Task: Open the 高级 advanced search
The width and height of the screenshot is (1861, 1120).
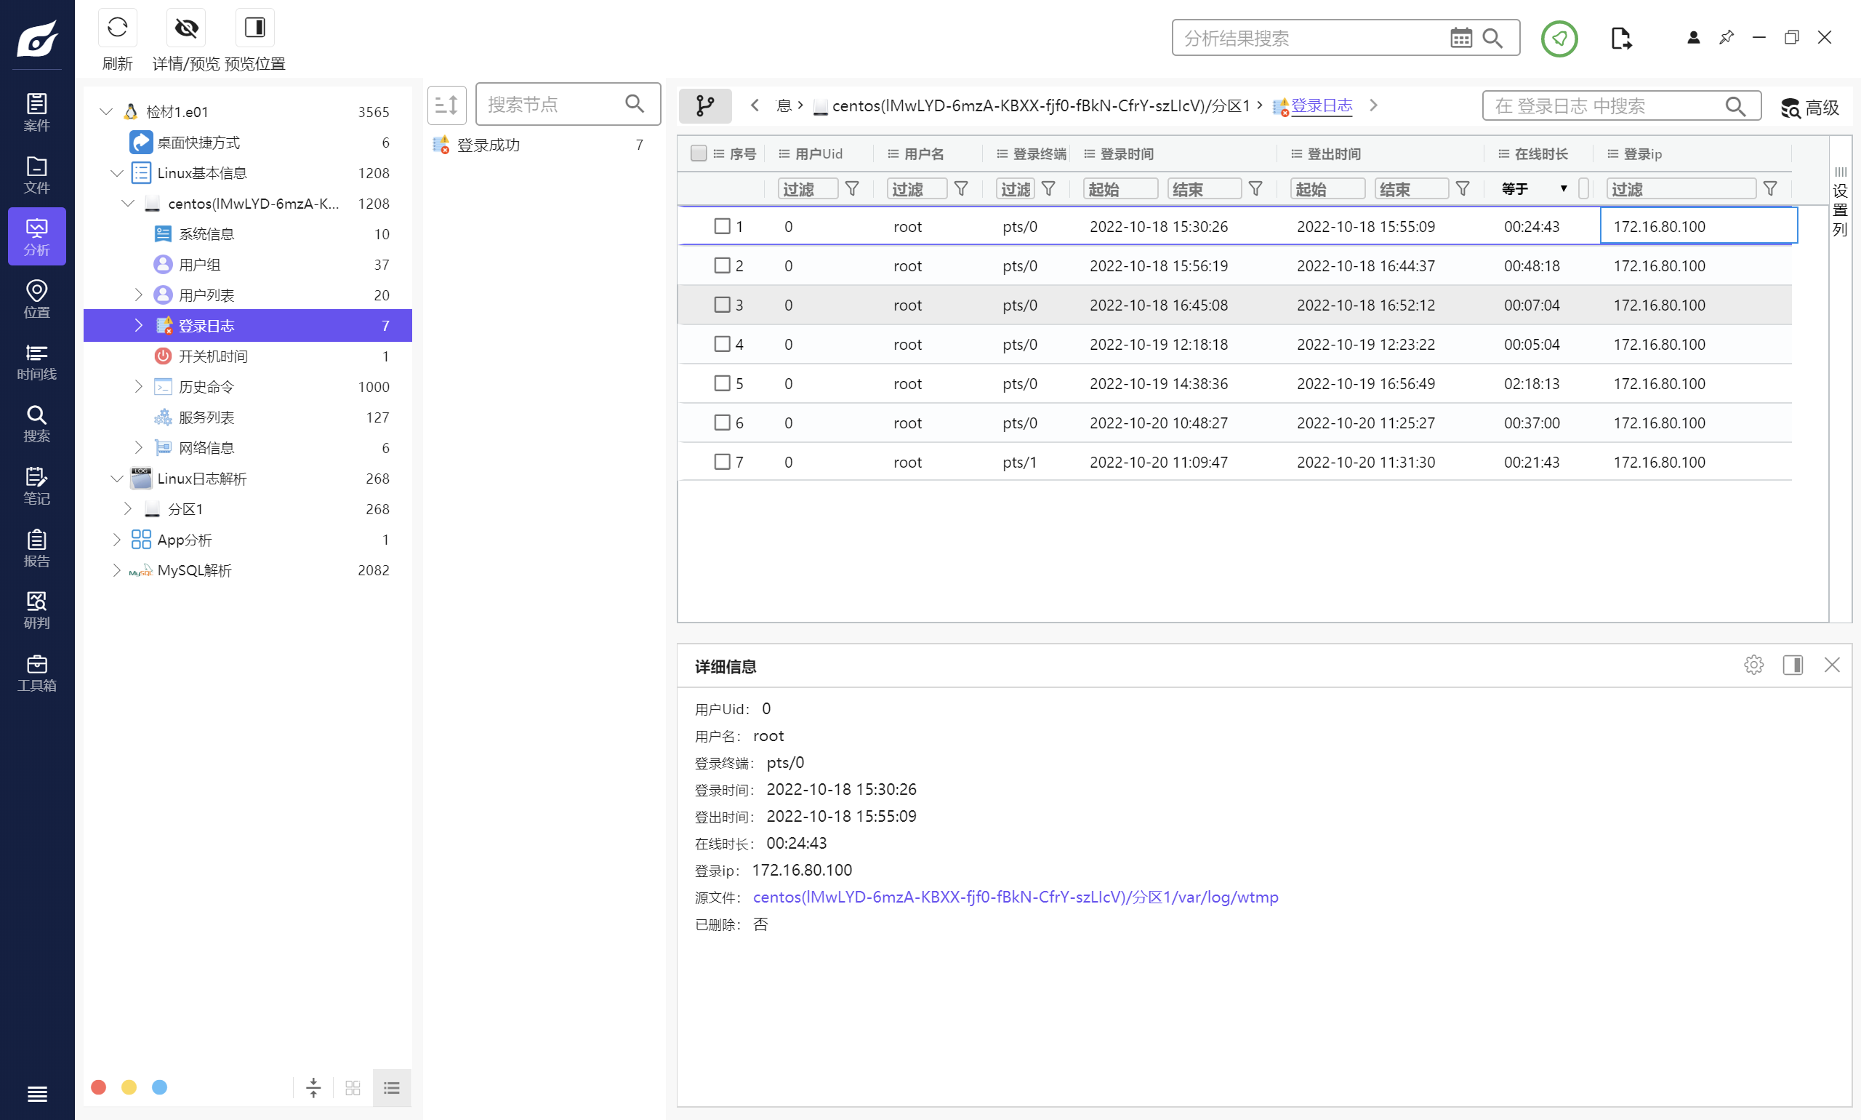Action: (x=1809, y=107)
